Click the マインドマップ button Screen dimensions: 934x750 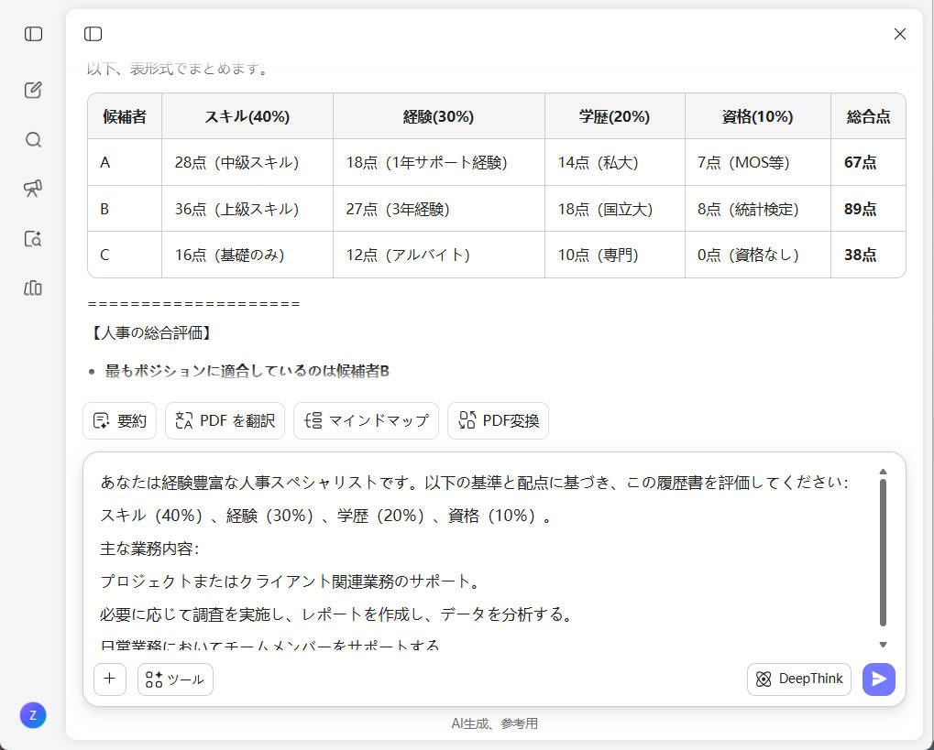(367, 421)
